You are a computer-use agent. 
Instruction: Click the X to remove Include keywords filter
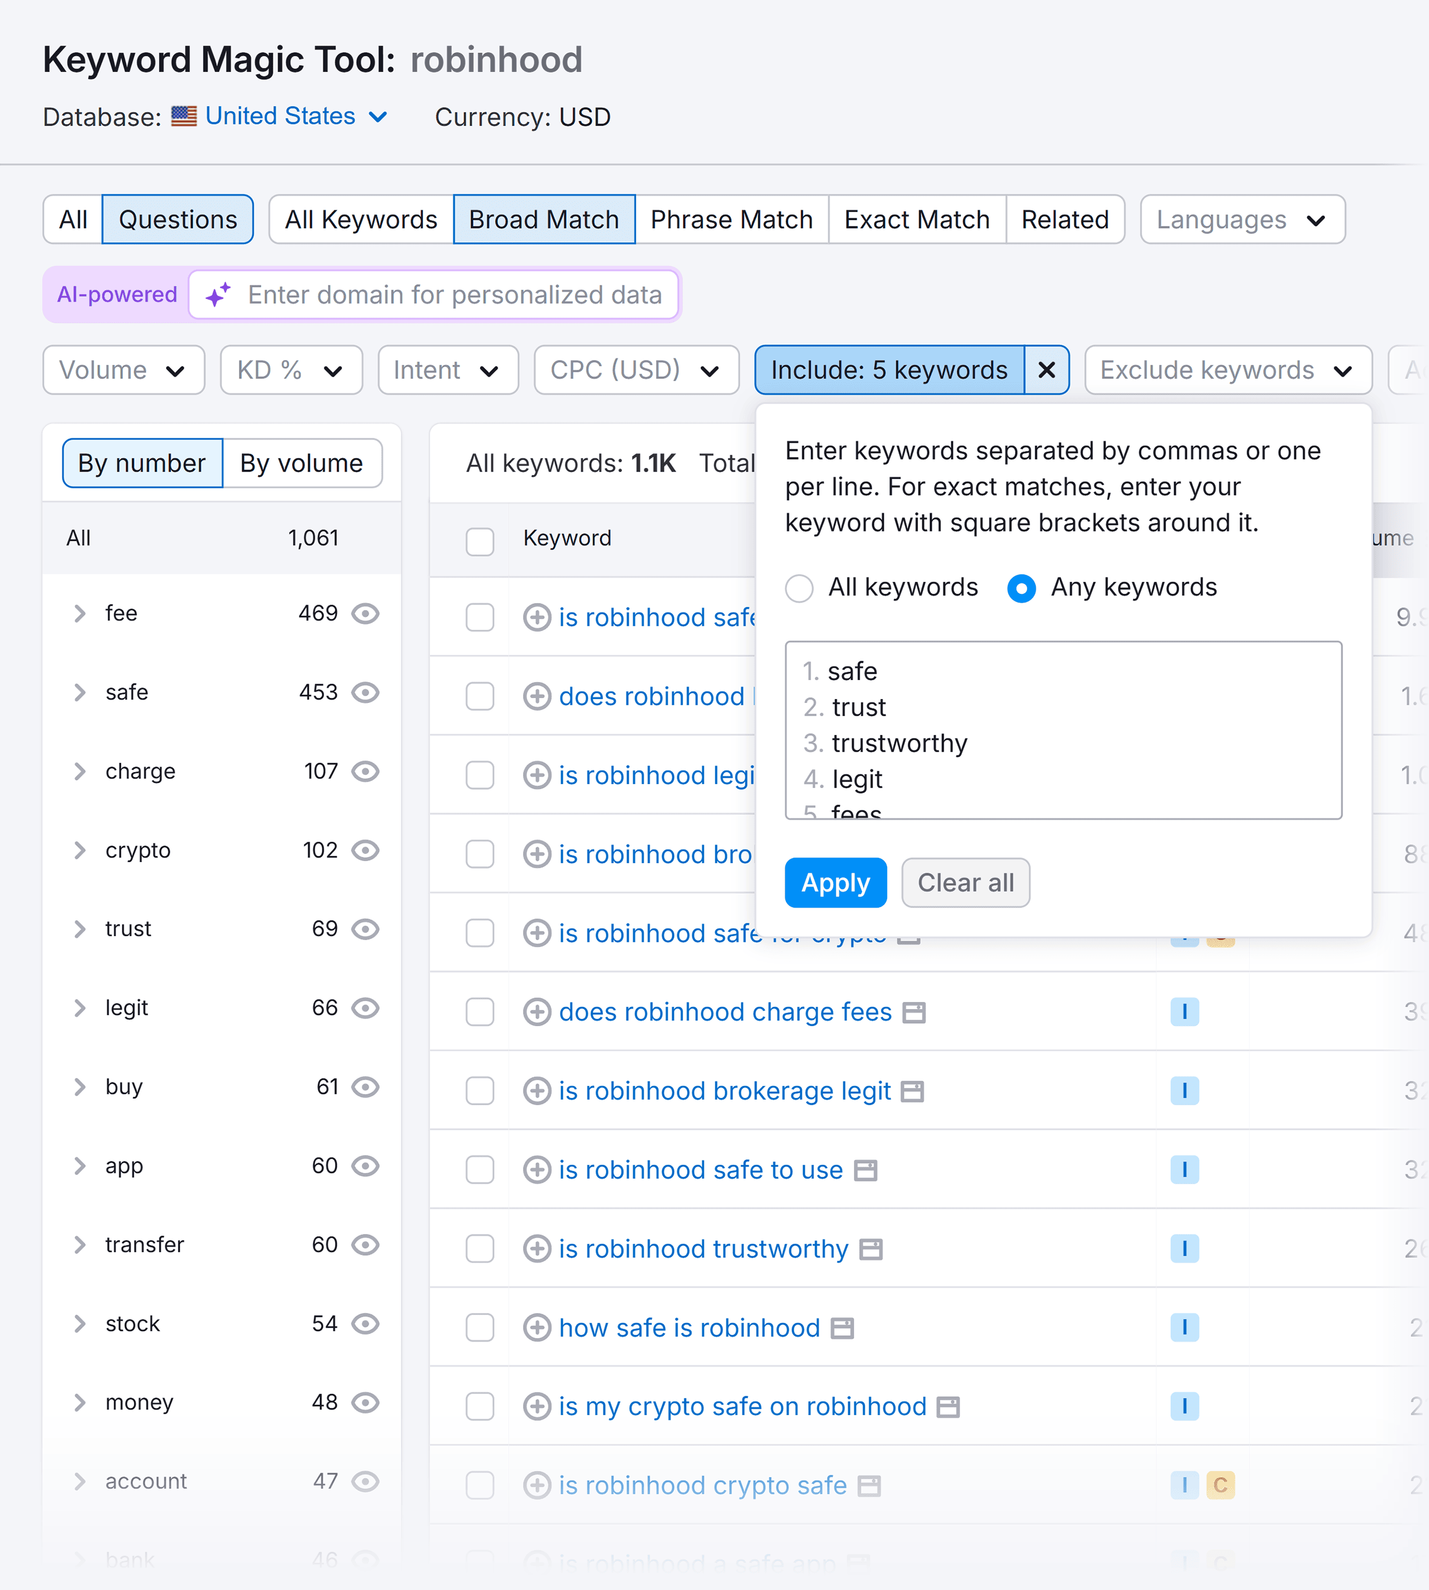[x=1047, y=370]
